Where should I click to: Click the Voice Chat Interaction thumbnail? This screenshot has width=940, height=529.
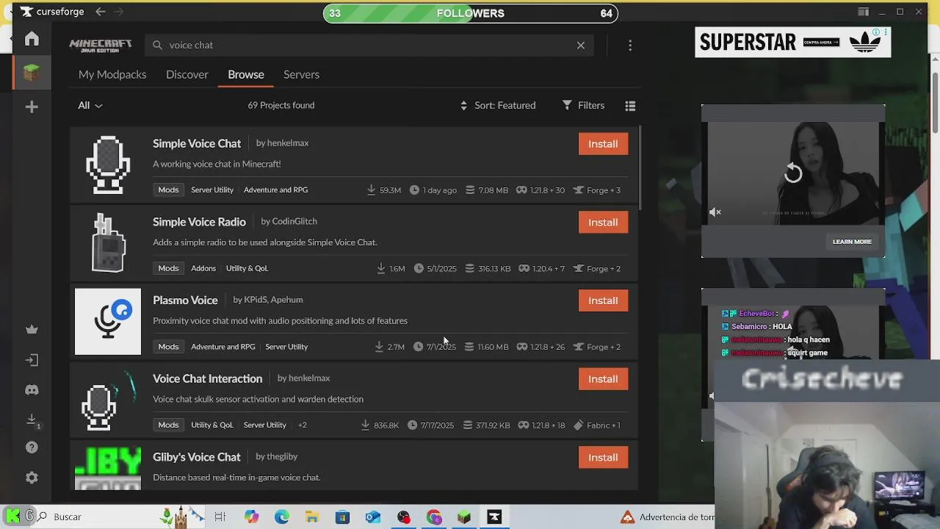pos(108,400)
